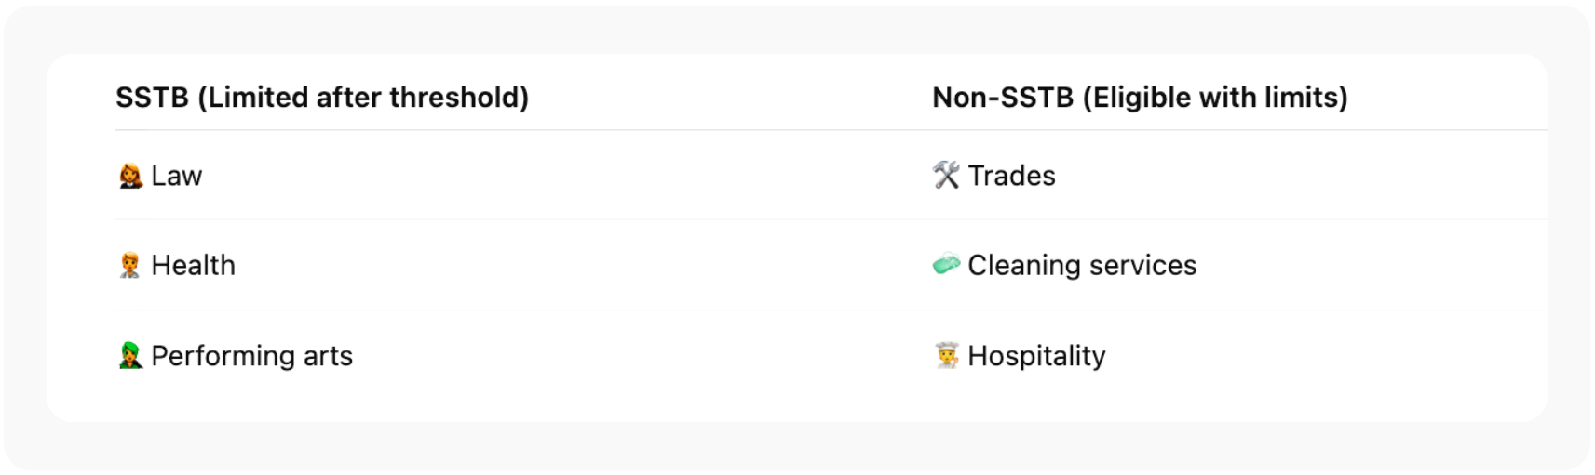The image size is (1595, 475).
Task: Click the chef emoji beside Hospitality
Action: (x=946, y=356)
